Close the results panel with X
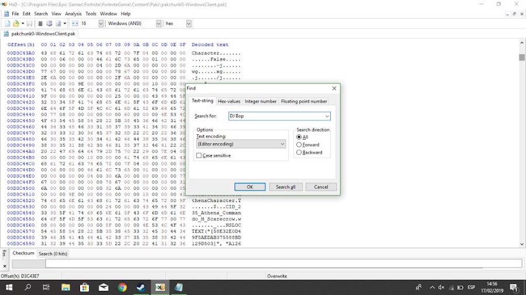The image size is (526, 295). (5, 266)
